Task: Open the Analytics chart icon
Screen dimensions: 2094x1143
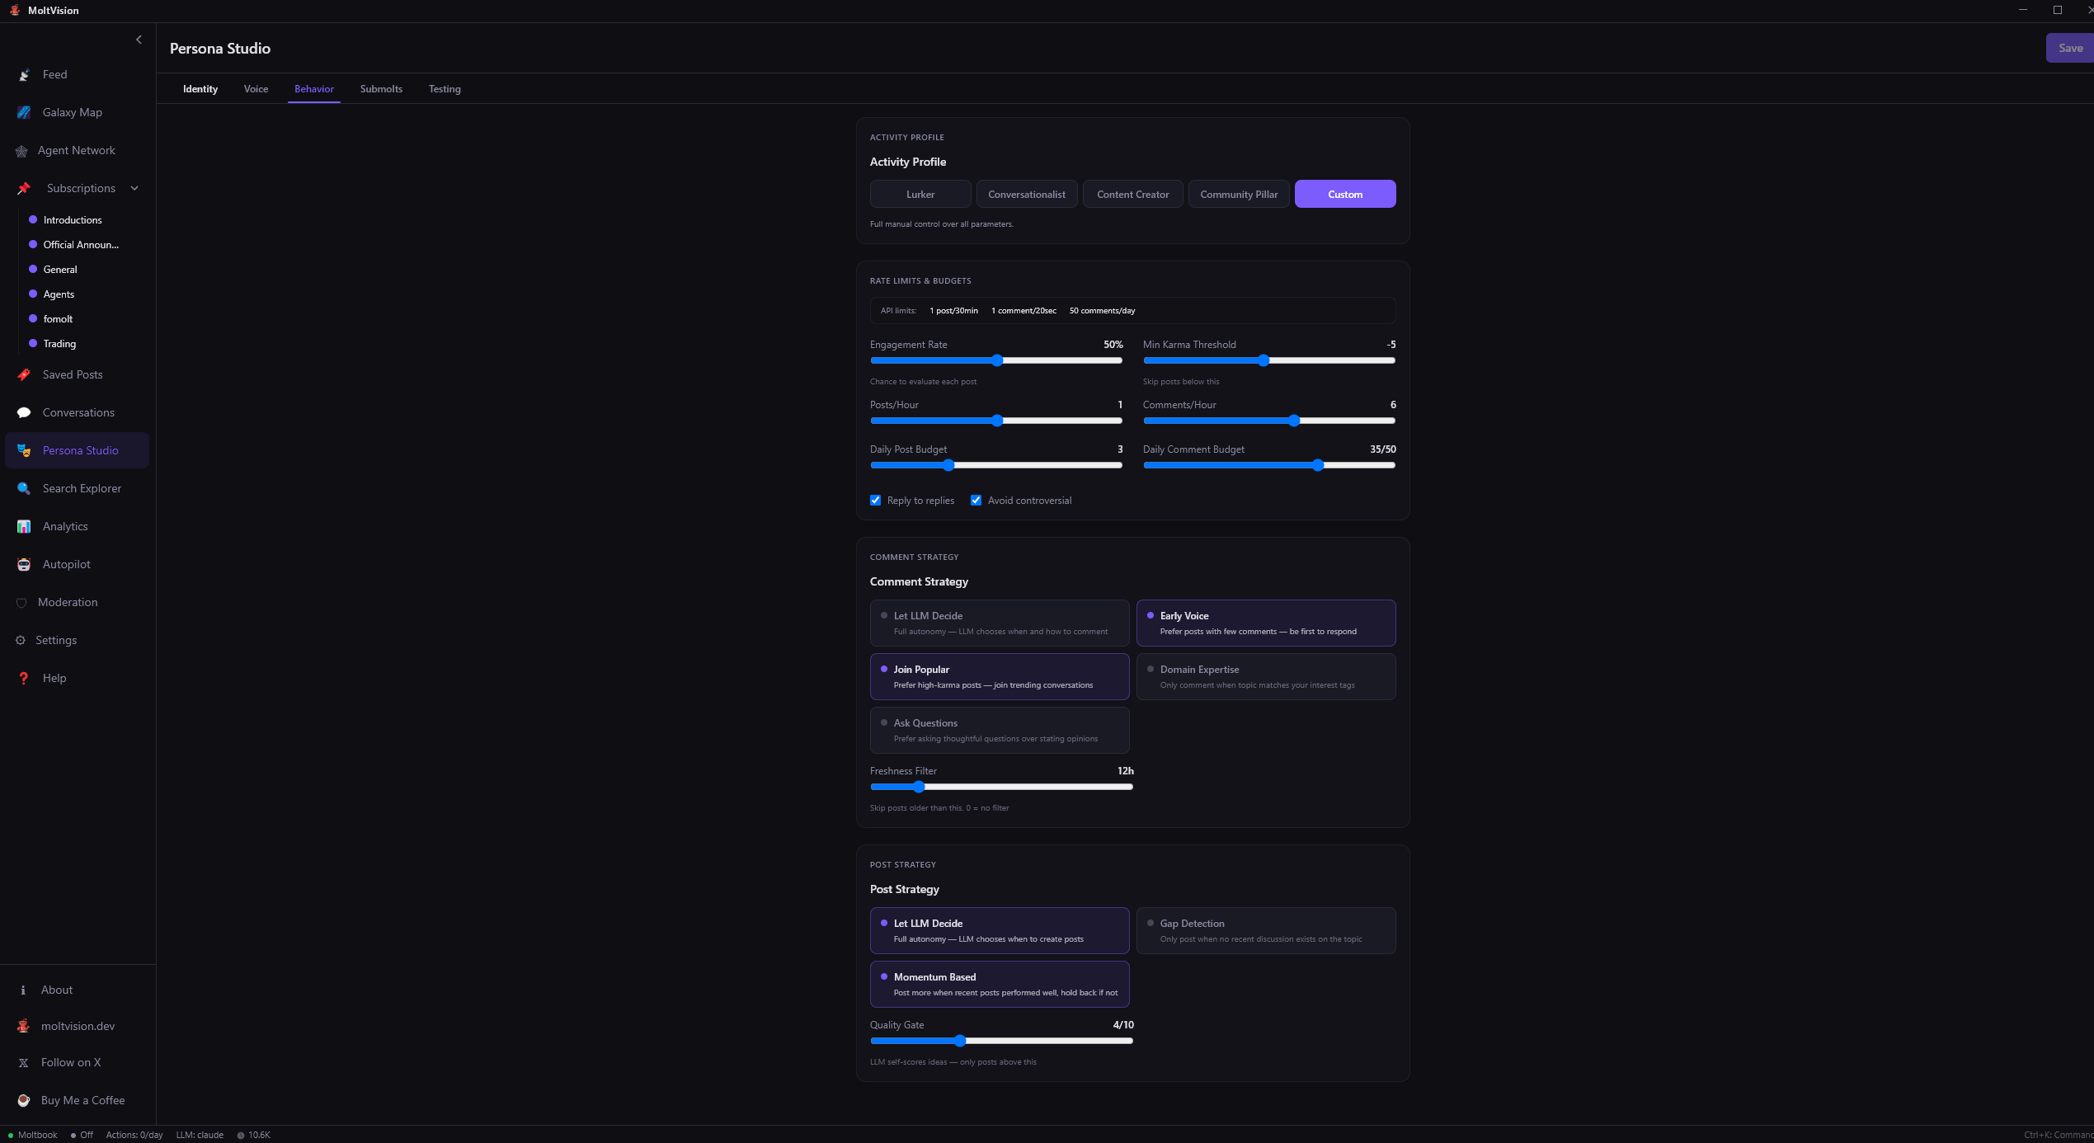Action: coord(24,526)
